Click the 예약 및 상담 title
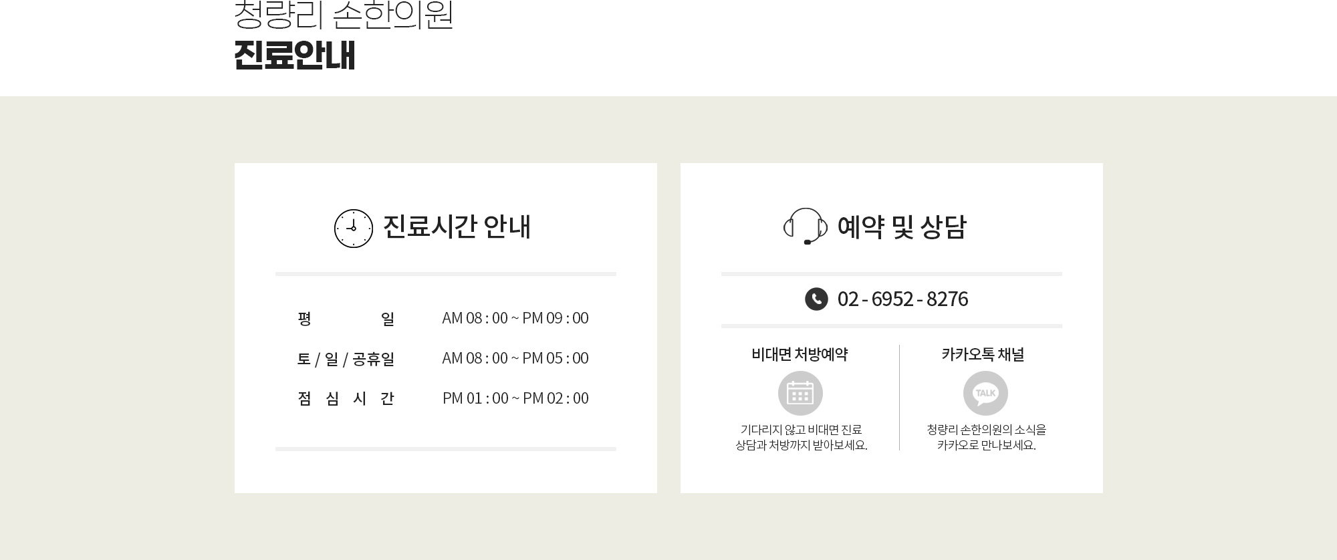 pos(902,227)
